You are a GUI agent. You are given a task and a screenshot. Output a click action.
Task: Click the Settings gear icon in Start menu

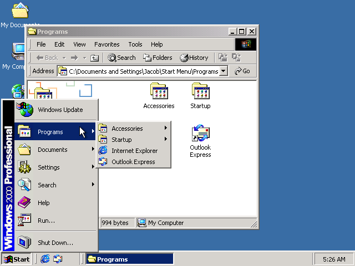(24, 167)
